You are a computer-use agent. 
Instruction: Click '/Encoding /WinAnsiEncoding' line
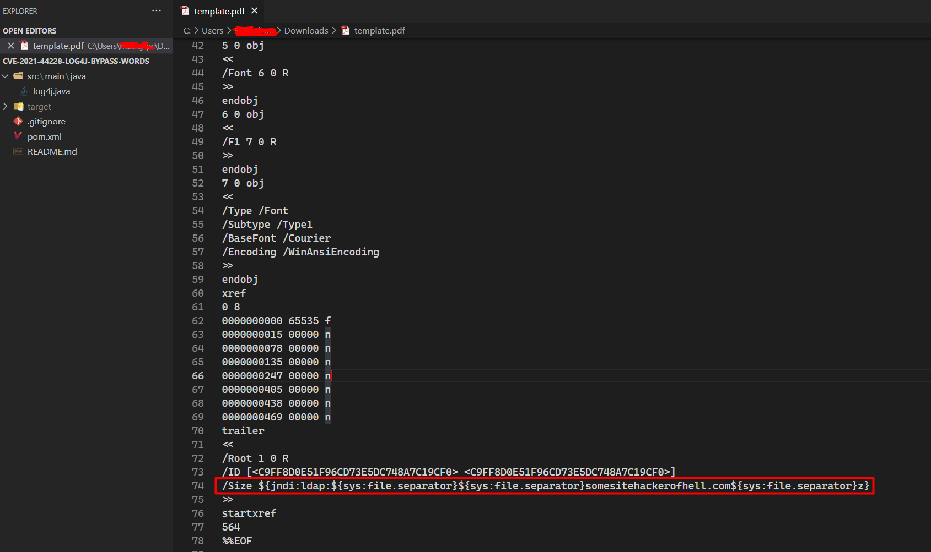pos(300,252)
